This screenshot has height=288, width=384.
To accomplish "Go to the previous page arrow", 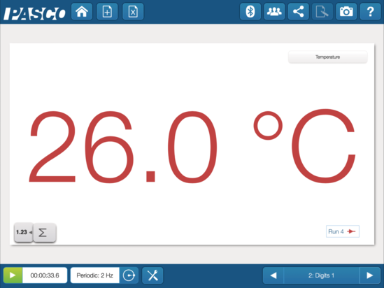I will 273,275.
